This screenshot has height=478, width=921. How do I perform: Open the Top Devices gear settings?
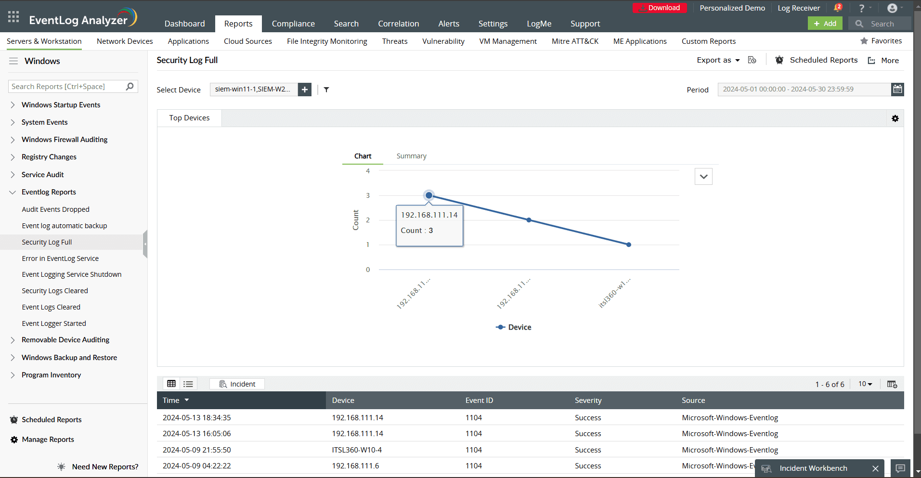(x=895, y=118)
